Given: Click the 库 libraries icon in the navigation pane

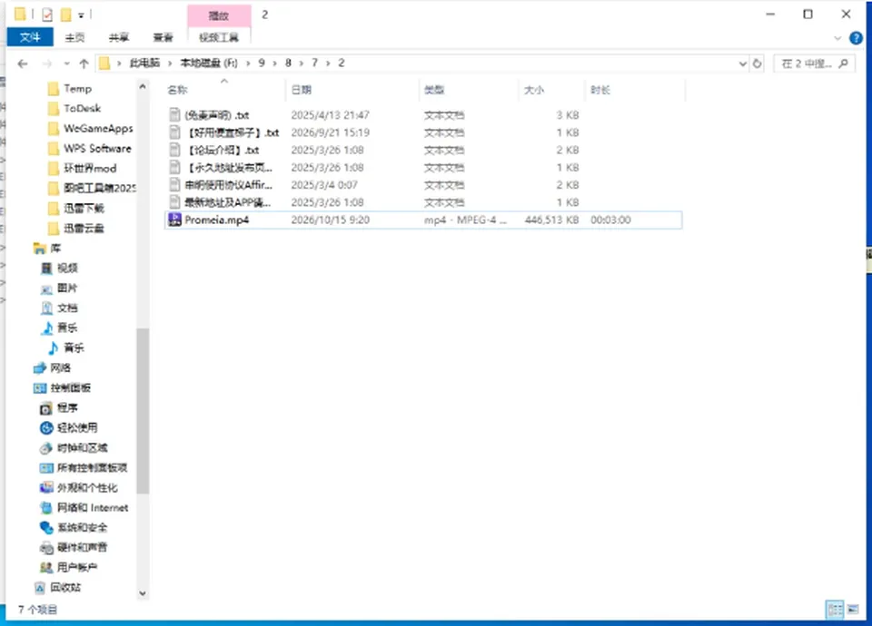Looking at the screenshot, I should pyautogui.click(x=39, y=249).
